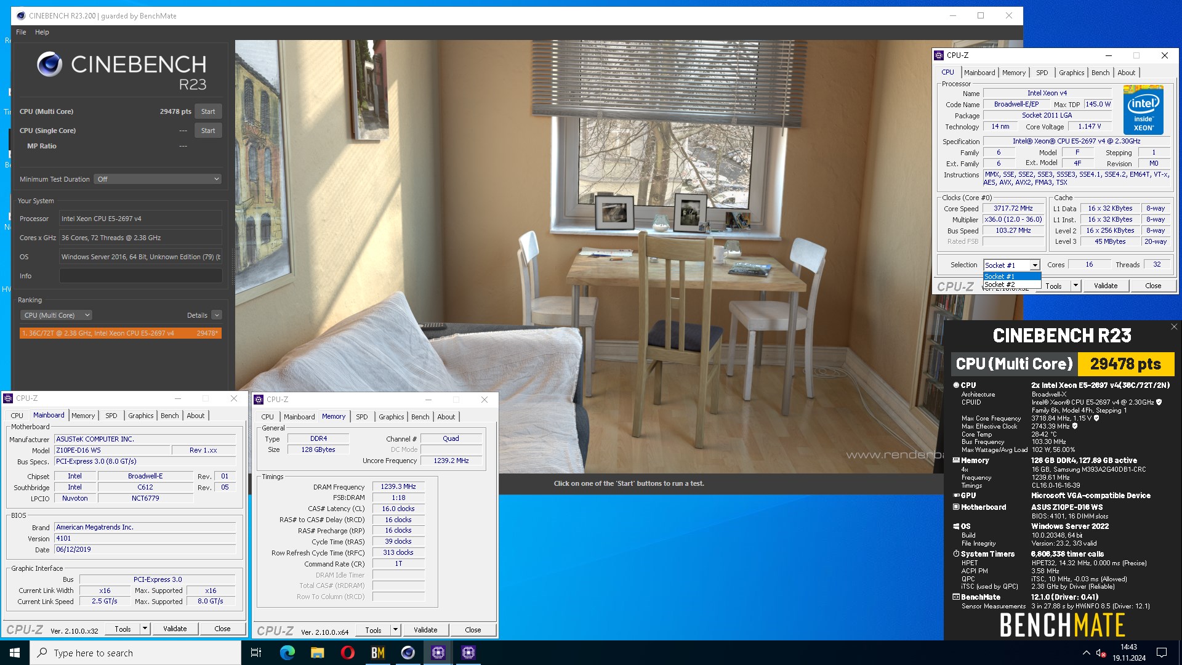Open the Cinebench Help menu
1182x665 pixels.
pos(42,32)
